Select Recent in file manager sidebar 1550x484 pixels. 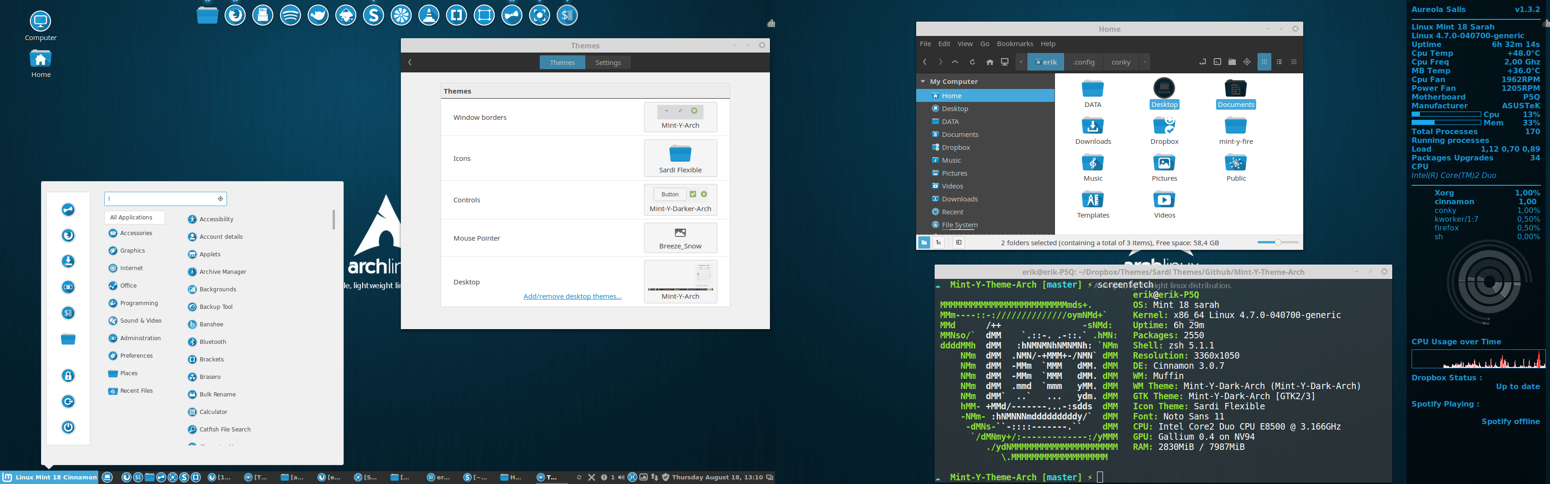tap(985, 212)
